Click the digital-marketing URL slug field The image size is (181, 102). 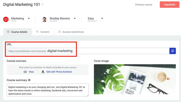[x=108, y=51]
